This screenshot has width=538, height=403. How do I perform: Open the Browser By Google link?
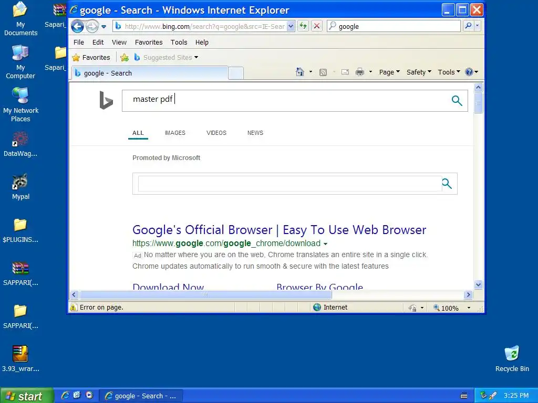320,287
